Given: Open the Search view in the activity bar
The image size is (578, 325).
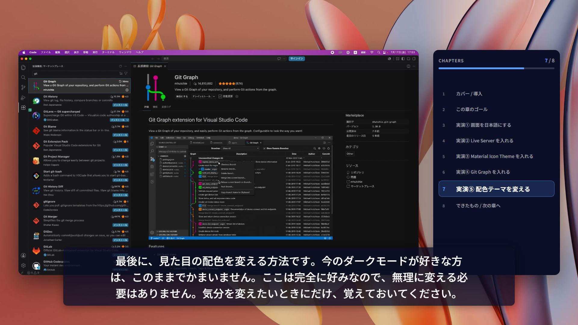Looking at the screenshot, I should pyautogui.click(x=23, y=77).
